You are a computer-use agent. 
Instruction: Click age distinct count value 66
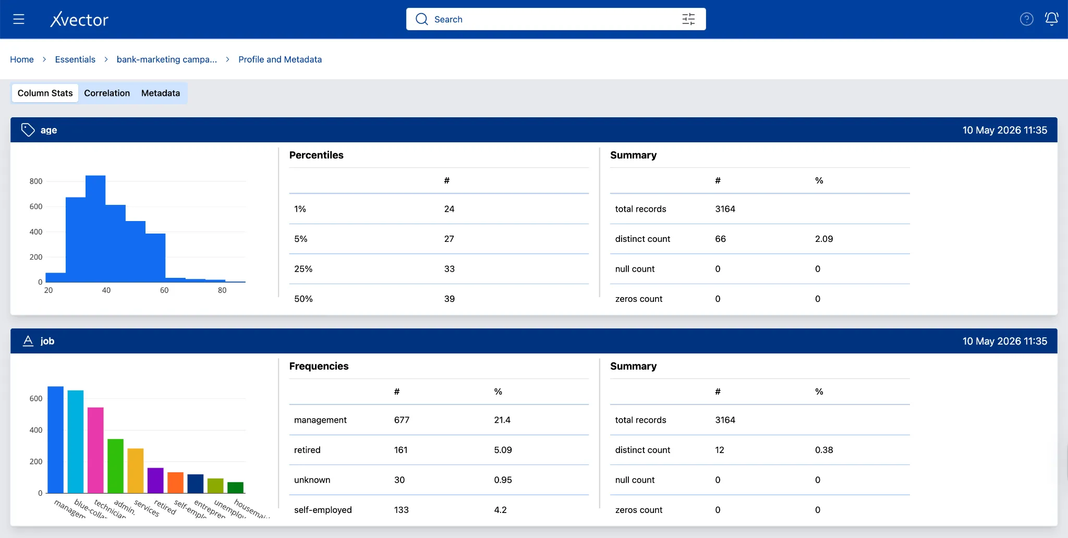point(720,239)
